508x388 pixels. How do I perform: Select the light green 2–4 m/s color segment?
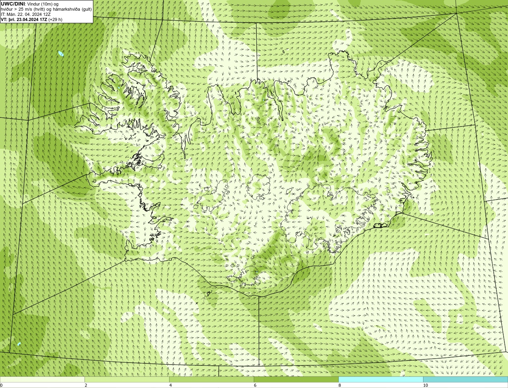(127, 380)
